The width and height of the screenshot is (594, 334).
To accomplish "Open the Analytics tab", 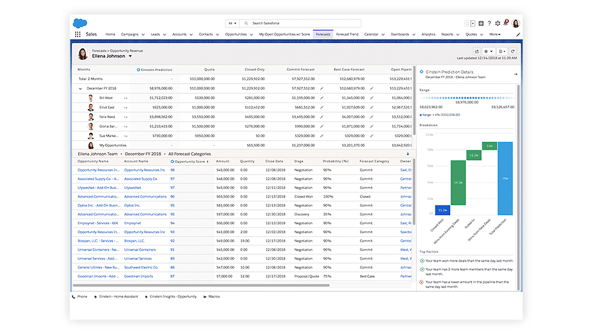I will point(428,34).
